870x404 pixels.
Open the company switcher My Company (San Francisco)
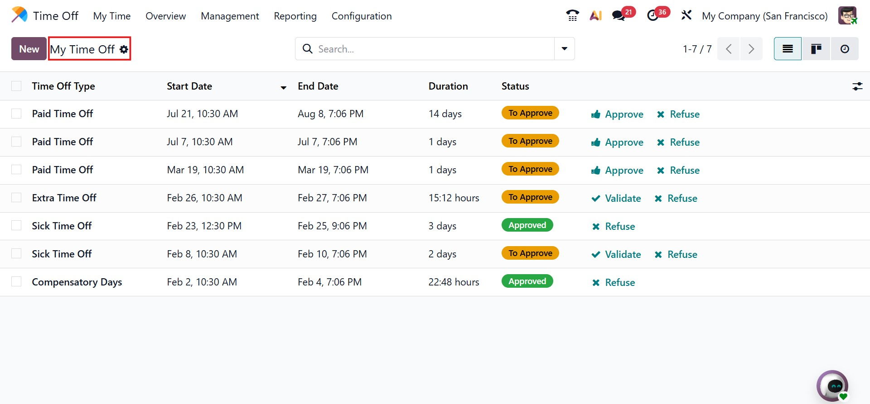click(x=764, y=16)
